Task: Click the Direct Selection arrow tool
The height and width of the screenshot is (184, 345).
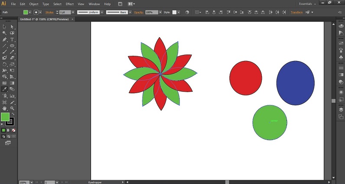Action: coord(12,27)
